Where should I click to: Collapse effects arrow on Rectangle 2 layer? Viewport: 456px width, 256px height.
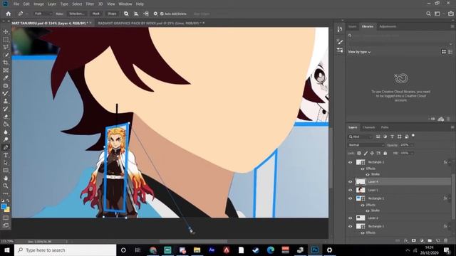(x=450, y=162)
